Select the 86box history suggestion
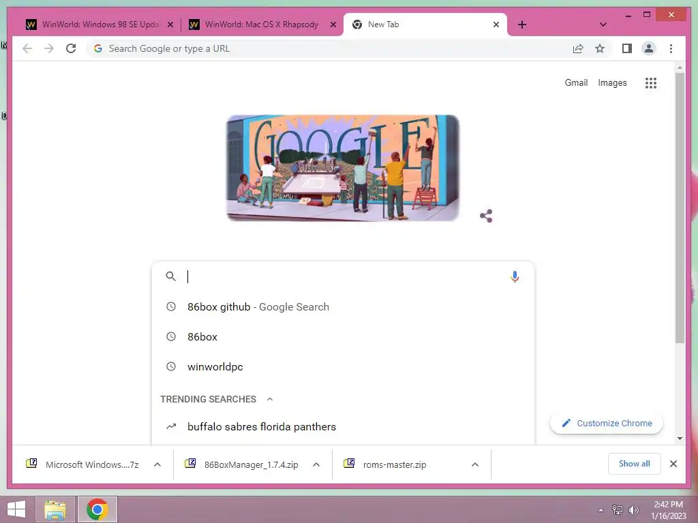The height and width of the screenshot is (523, 698). click(x=343, y=336)
